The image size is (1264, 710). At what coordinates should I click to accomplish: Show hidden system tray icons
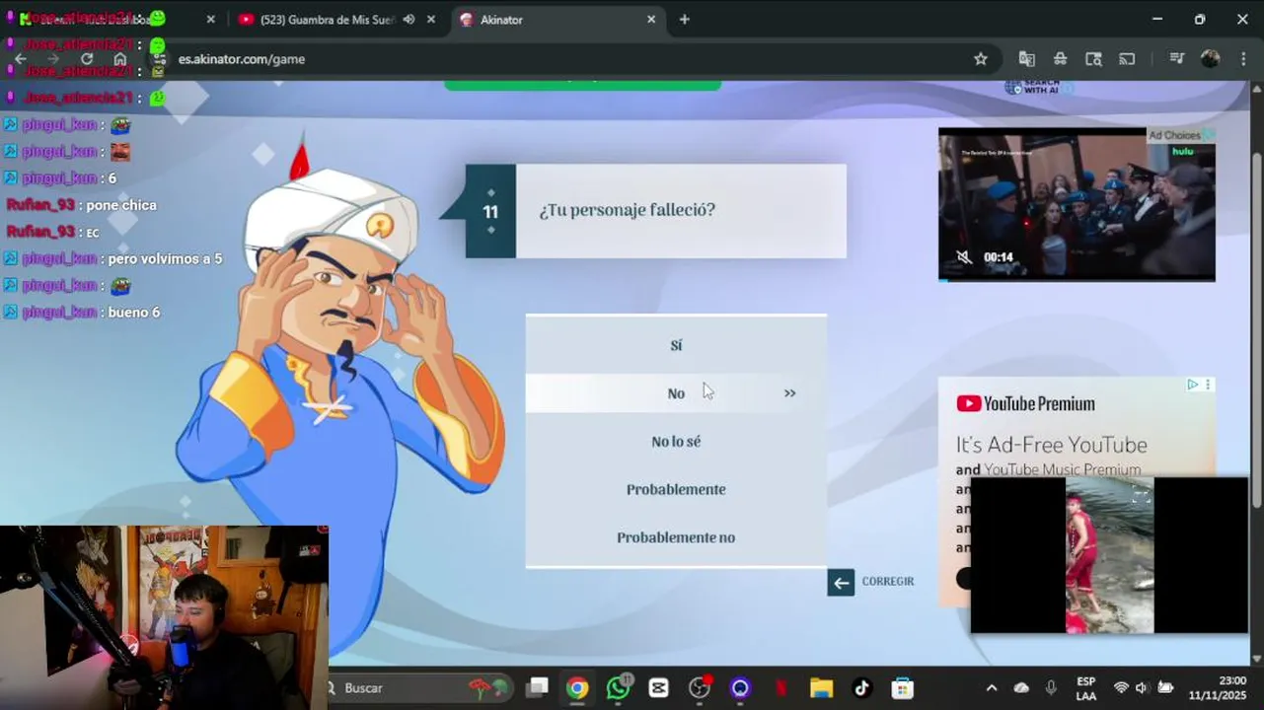click(x=992, y=688)
